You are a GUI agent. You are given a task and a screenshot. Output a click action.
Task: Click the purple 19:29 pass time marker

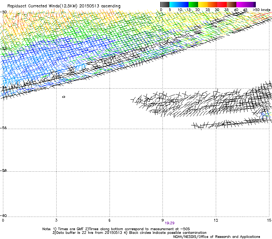click(169, 223)
